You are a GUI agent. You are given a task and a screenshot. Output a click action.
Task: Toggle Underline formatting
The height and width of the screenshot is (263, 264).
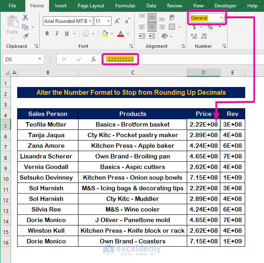coord(67,33)
